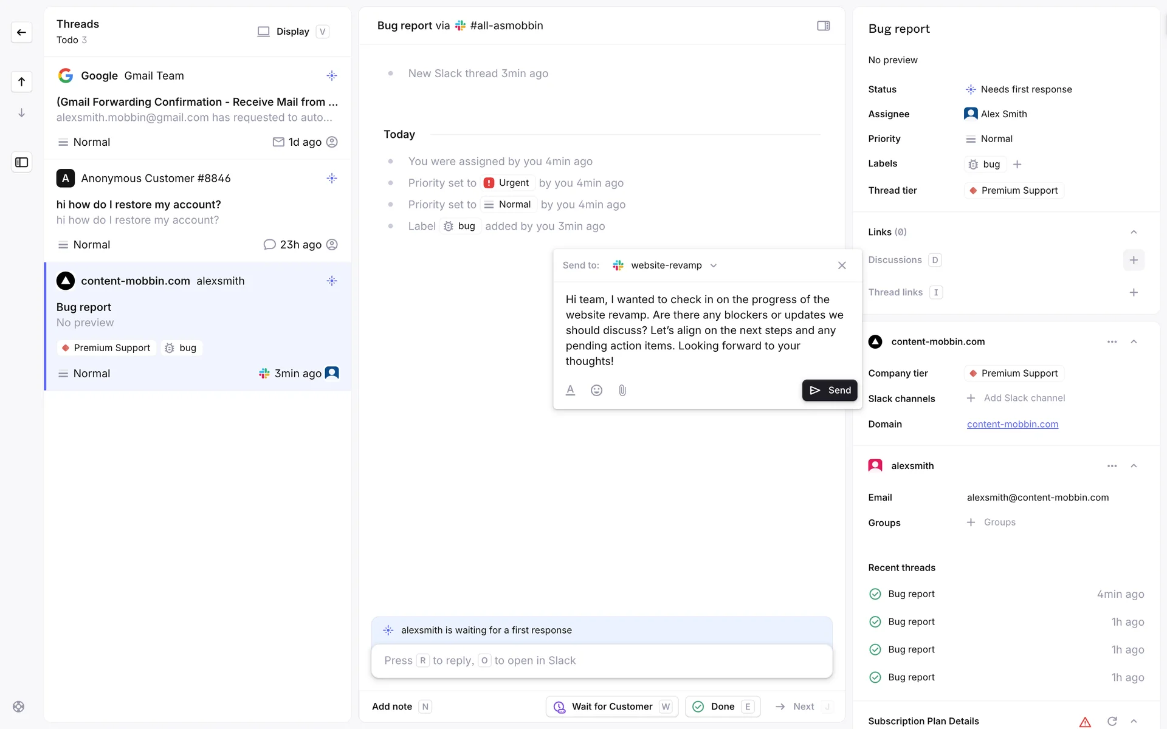Open content-mobbin.com more options menu
The image size is (1167, 729).
tap(1112, 342)
